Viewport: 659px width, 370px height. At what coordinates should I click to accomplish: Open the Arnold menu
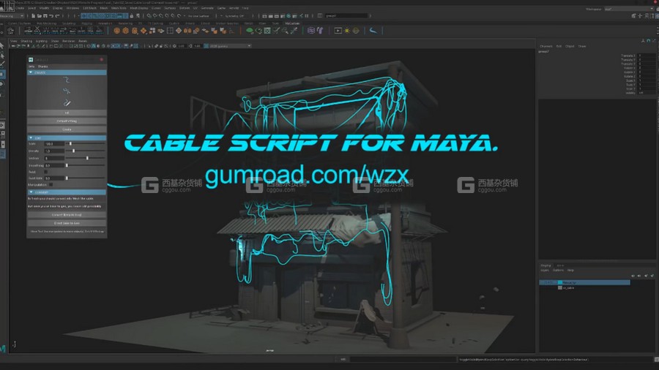point(234,8)
